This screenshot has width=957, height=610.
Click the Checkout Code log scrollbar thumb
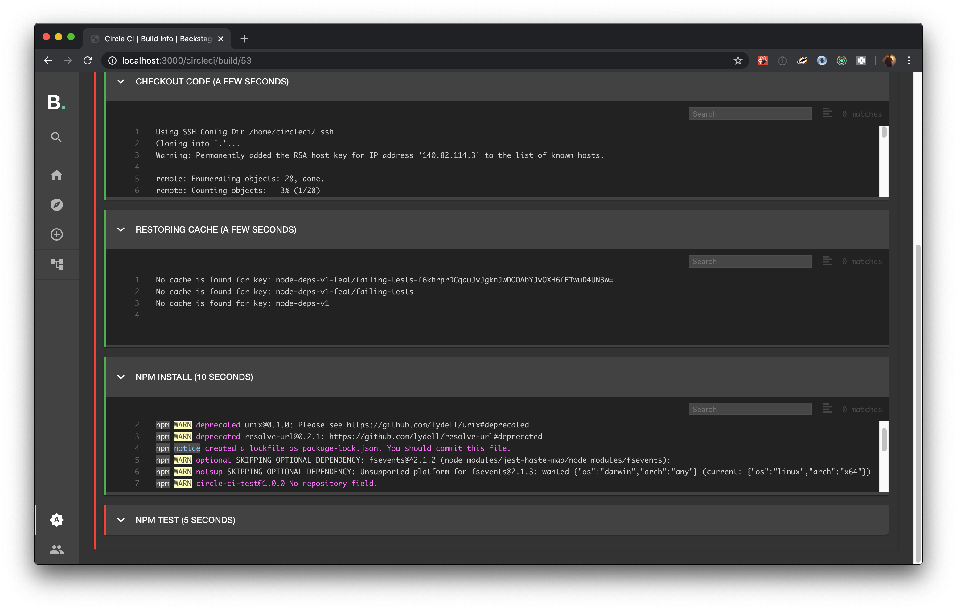(x=884, y=132)
